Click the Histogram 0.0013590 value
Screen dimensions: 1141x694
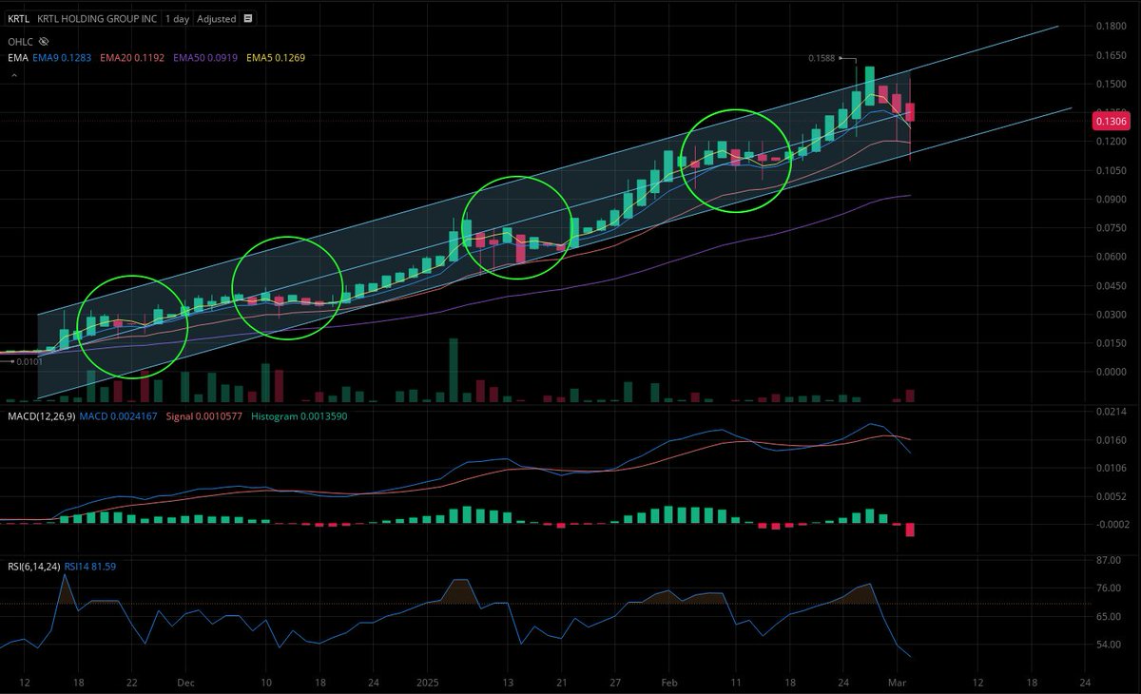coord(299,414)
